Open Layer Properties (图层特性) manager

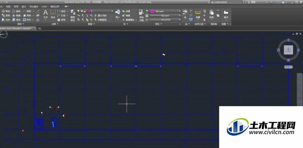click(x=73, y=15)
